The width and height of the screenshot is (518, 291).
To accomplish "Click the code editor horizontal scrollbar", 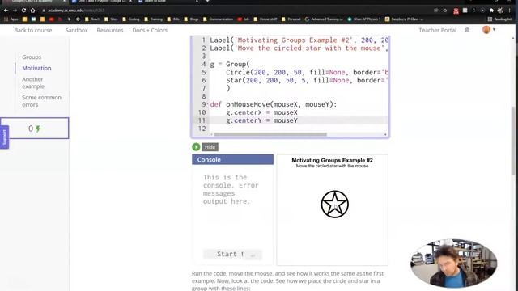I will [x=270, y=134].
